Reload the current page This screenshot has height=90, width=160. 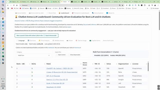click(x=14, y=5)
